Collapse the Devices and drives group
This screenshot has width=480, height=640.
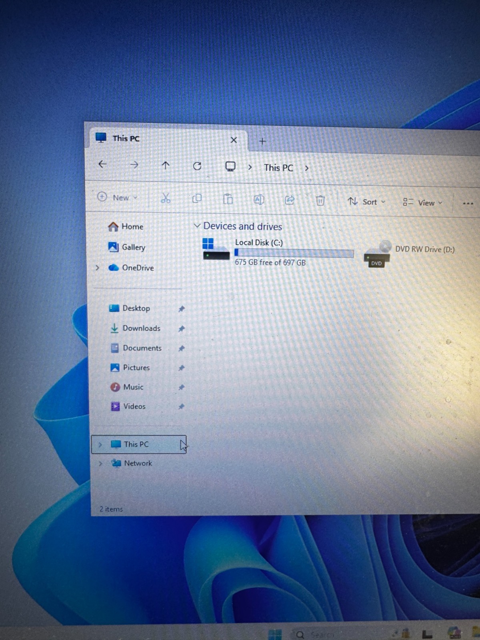point(197,226)
